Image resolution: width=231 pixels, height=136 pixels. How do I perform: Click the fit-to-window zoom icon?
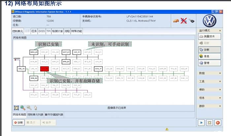[x=16, y=108]
